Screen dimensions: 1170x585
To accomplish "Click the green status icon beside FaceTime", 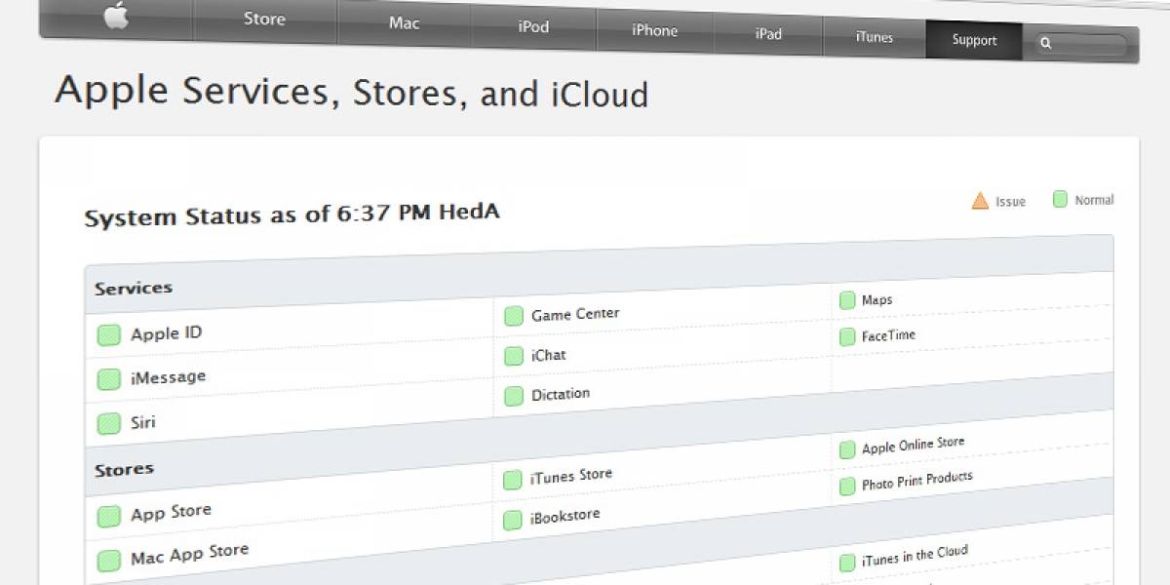I will tap(847, 337).
